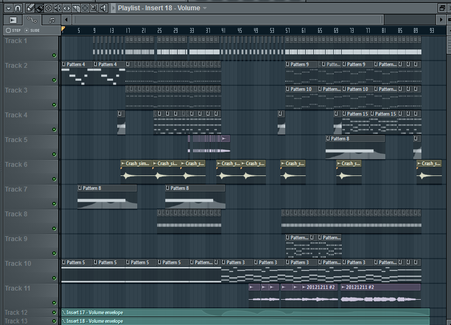Viewport: 451px width, 325px height.
Task: Select the Draw pencil tool
Action: tap(30, 8)
